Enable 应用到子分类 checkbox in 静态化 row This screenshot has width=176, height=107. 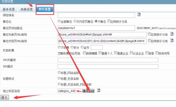[109, 21]
